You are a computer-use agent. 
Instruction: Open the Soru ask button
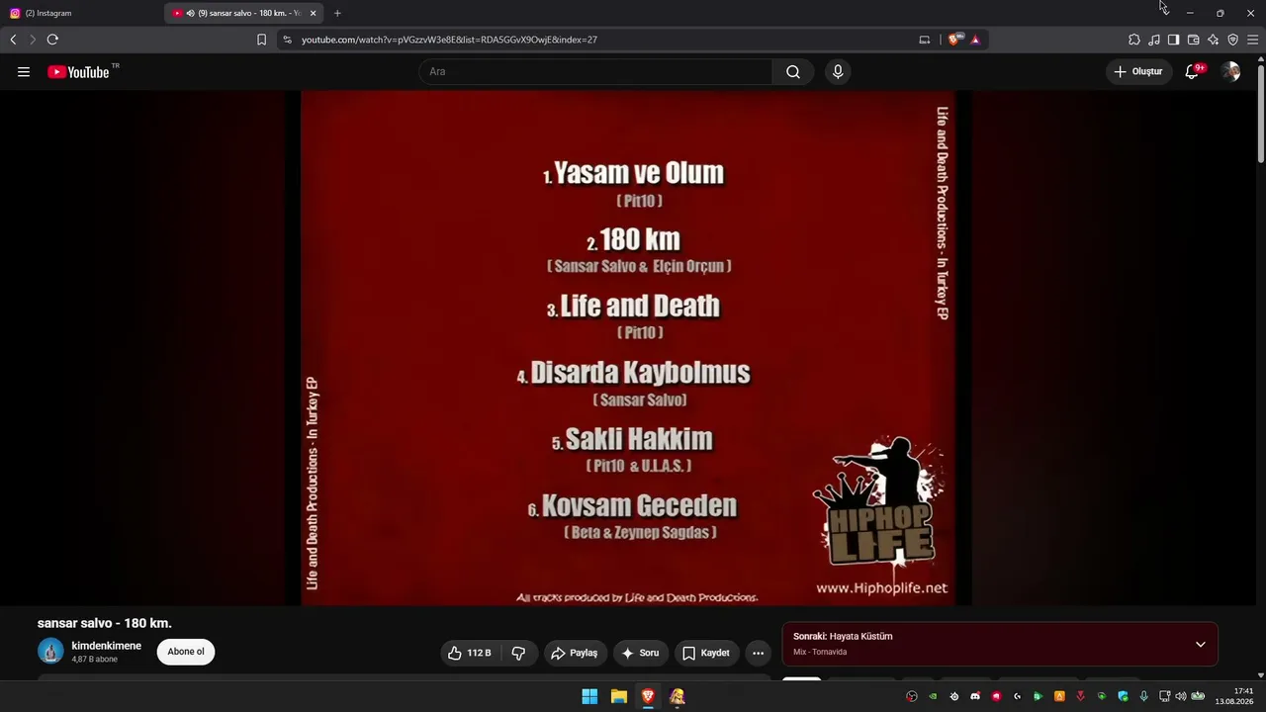tap(640, 653)
